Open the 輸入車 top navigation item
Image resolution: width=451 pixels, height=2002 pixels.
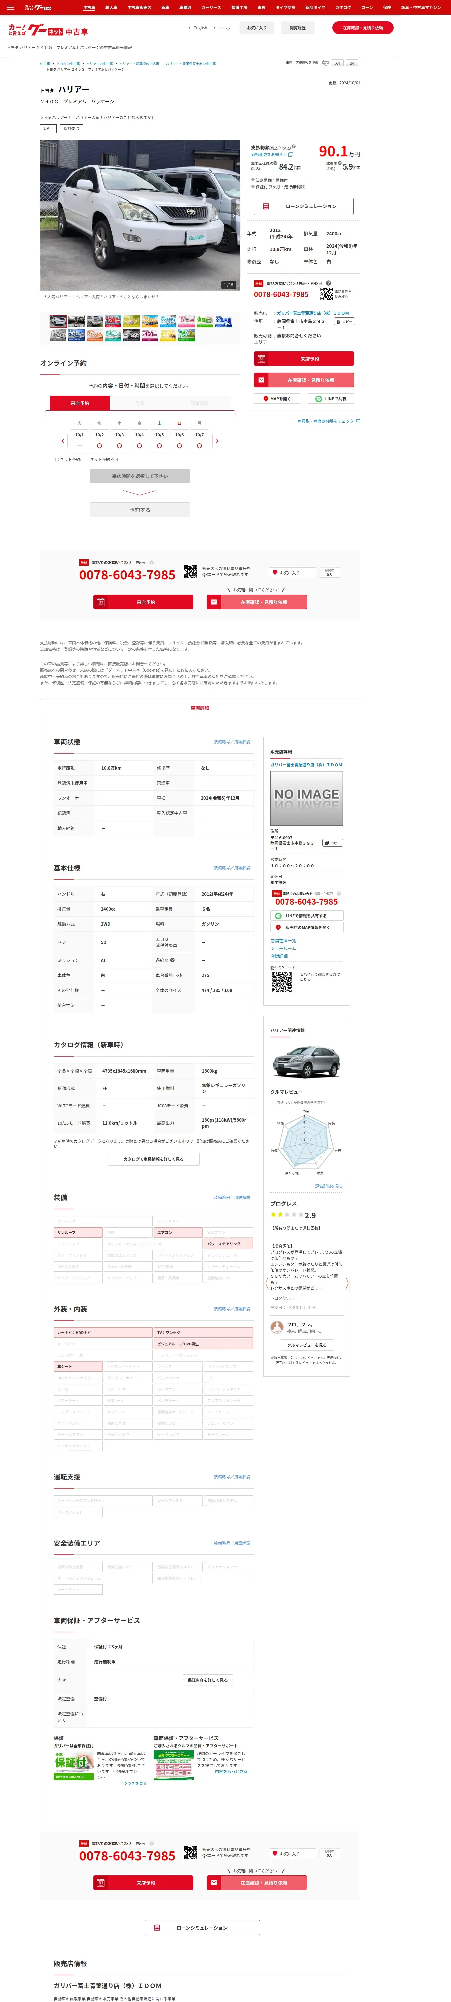coord(111,7)
